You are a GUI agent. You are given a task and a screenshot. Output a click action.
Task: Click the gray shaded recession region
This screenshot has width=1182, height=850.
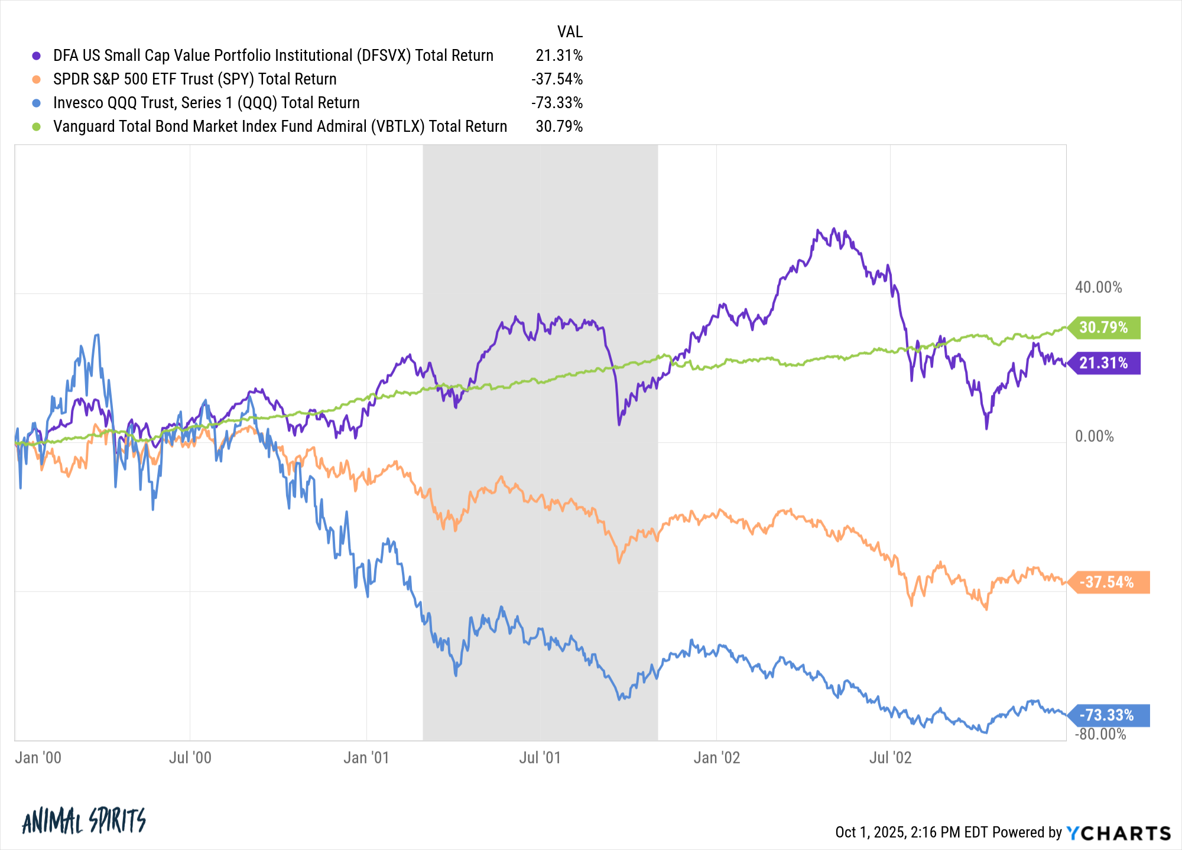540,236
